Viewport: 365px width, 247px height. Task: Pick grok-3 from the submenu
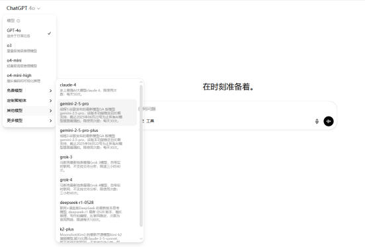[97, 164]
